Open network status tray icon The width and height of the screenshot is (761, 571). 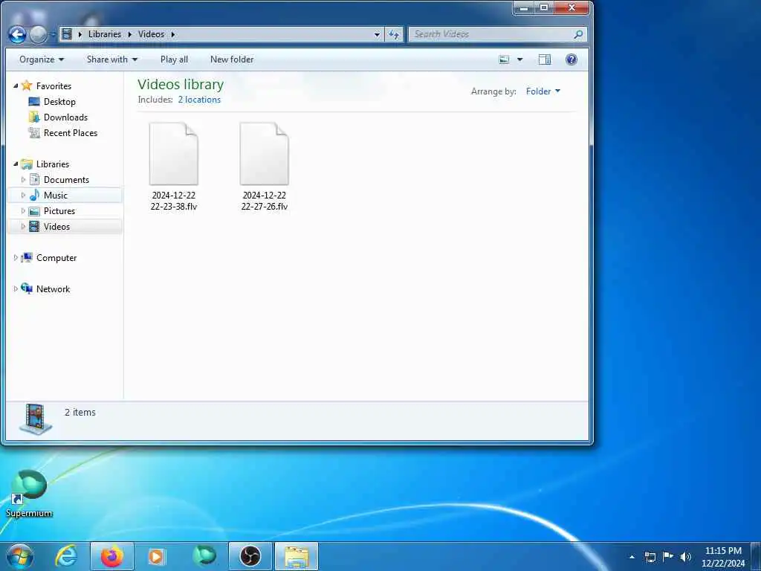coord(650,557)
